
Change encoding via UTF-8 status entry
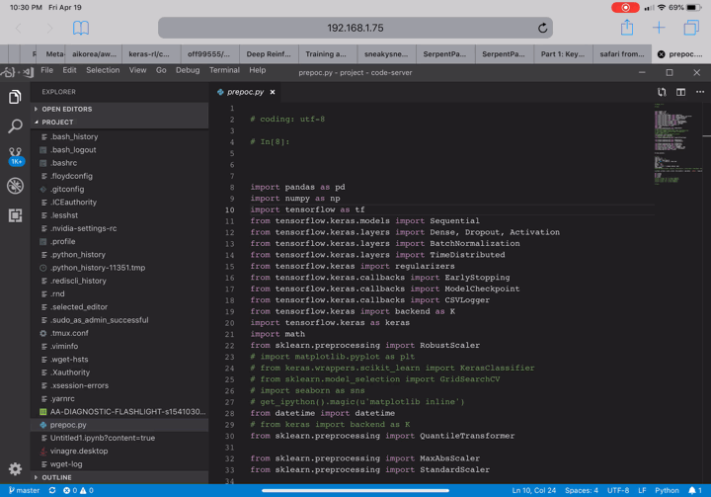(x=618, y=490)
